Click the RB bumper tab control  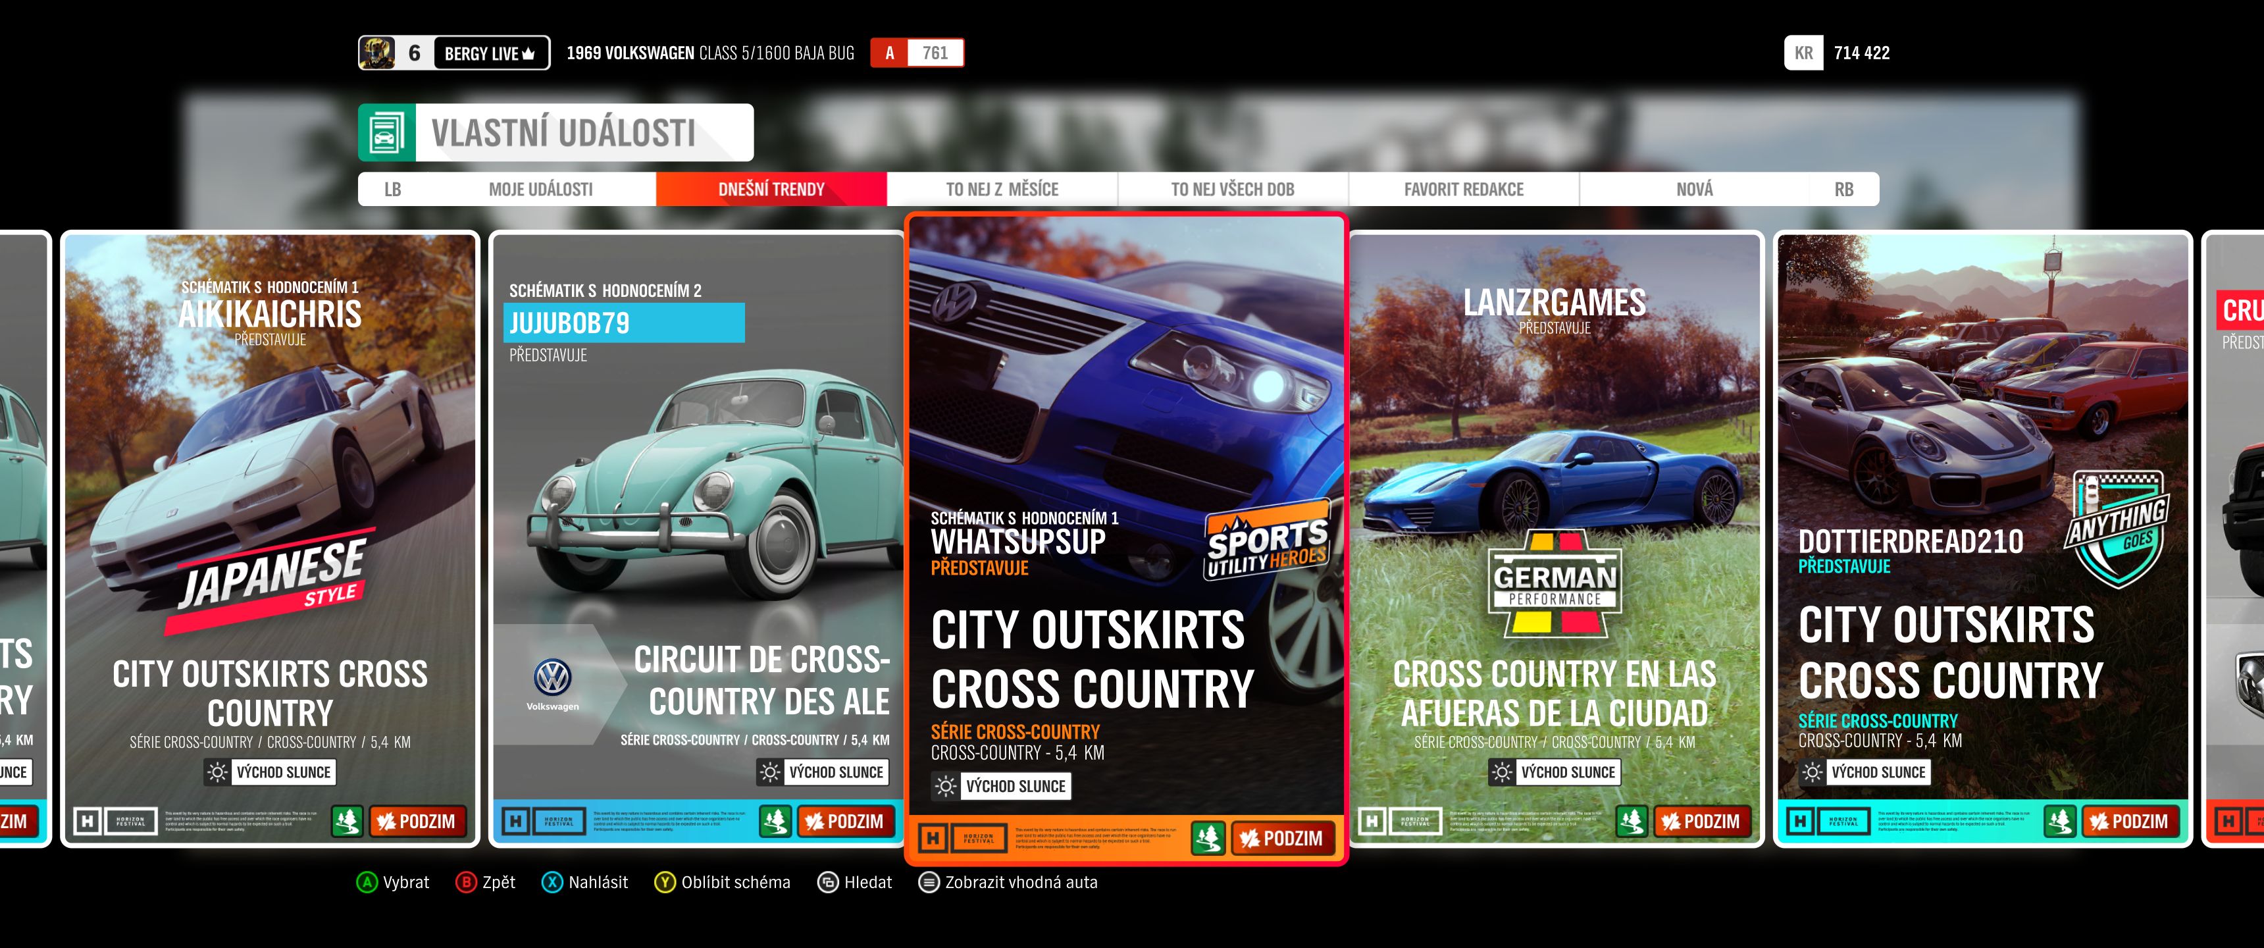click(x=1844, y=189)
